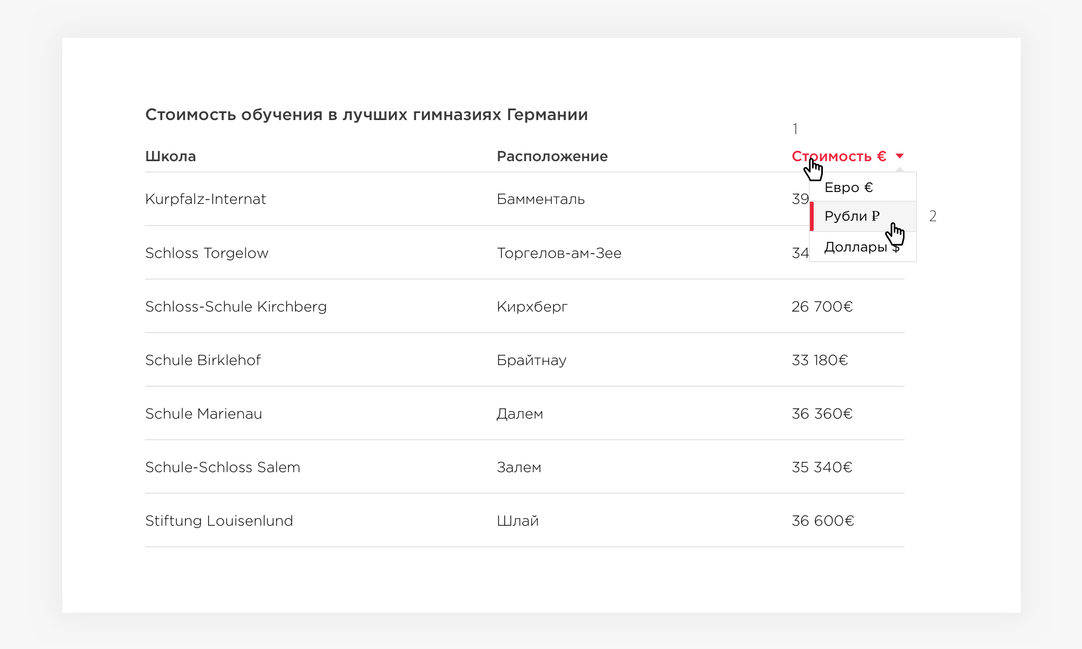This screenshot has height=649, width=1082.
Task: Click the Schloss-Schule Kirchberg school name
Action: [x=236, y=307]
